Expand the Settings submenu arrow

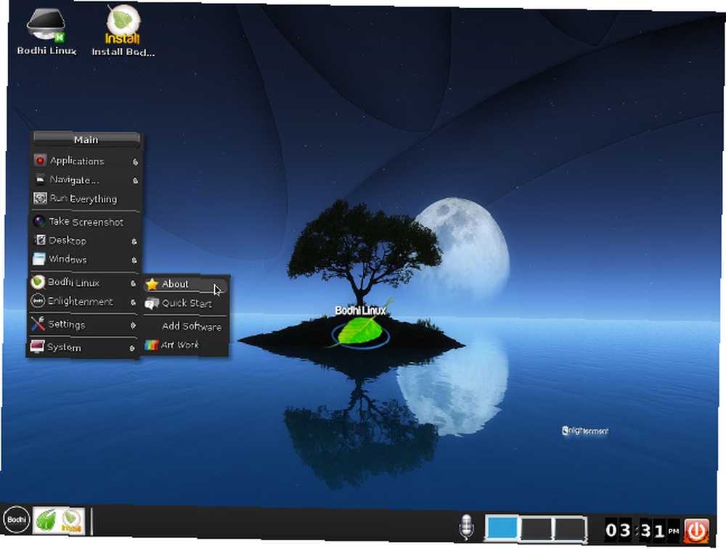pyautogui.click(x=133, y=325)
